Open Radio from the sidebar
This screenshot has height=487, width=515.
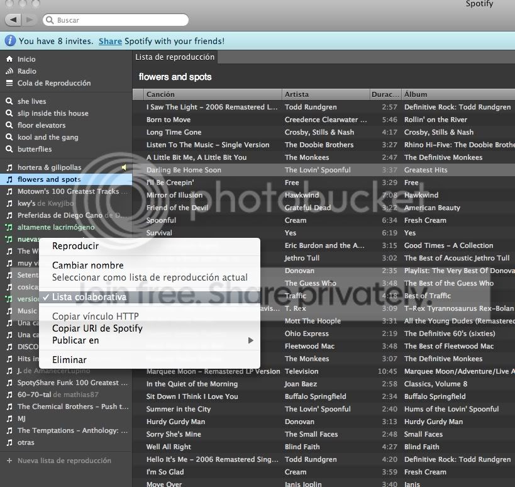tap(26, 71)
